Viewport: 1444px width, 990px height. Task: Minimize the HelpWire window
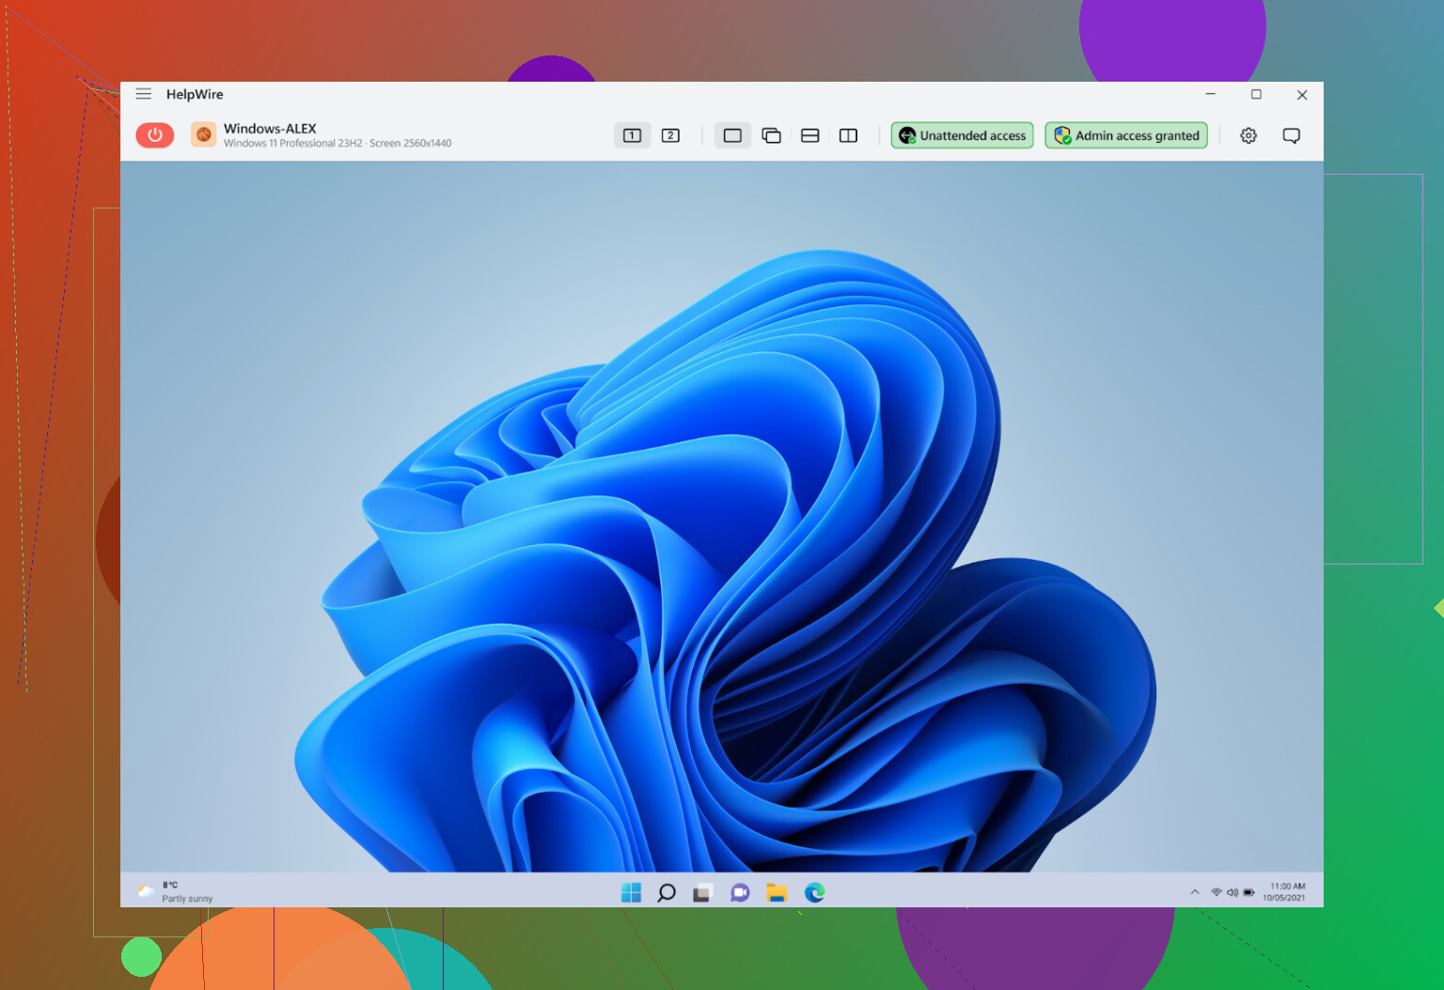[1211, 94]
